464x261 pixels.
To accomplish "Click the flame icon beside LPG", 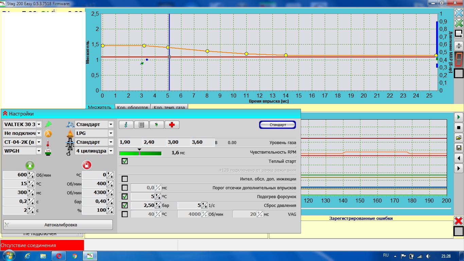I will click(x=70, y=133).
